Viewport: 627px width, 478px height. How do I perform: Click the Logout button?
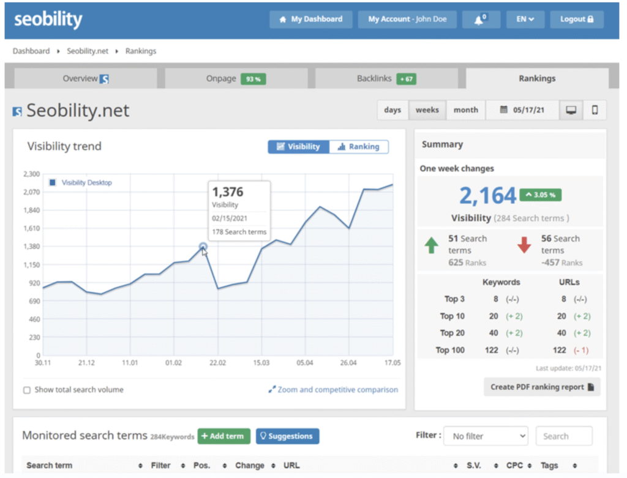[x=577, y=19]
